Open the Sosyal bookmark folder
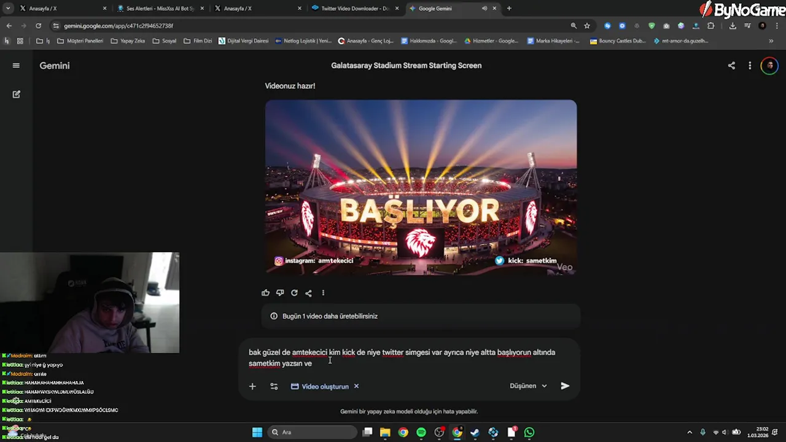This screenshot has height=442, width=786. click(165, 41)
